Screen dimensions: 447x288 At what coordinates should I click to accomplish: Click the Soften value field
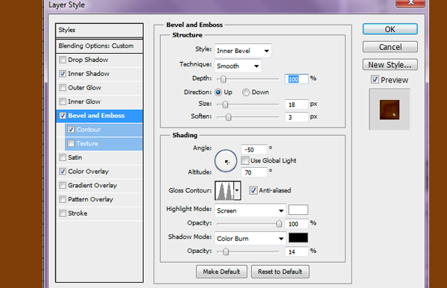tap(297, 117)
